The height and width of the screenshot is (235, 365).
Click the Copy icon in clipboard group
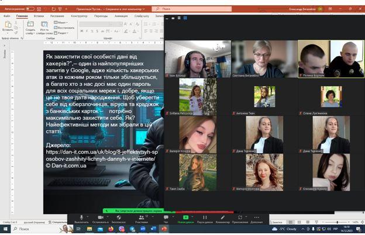16,27
